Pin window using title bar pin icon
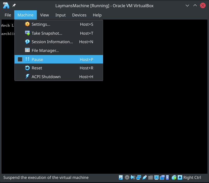The width and height of the screenshot is (209, 183). (x=14, y=5)
